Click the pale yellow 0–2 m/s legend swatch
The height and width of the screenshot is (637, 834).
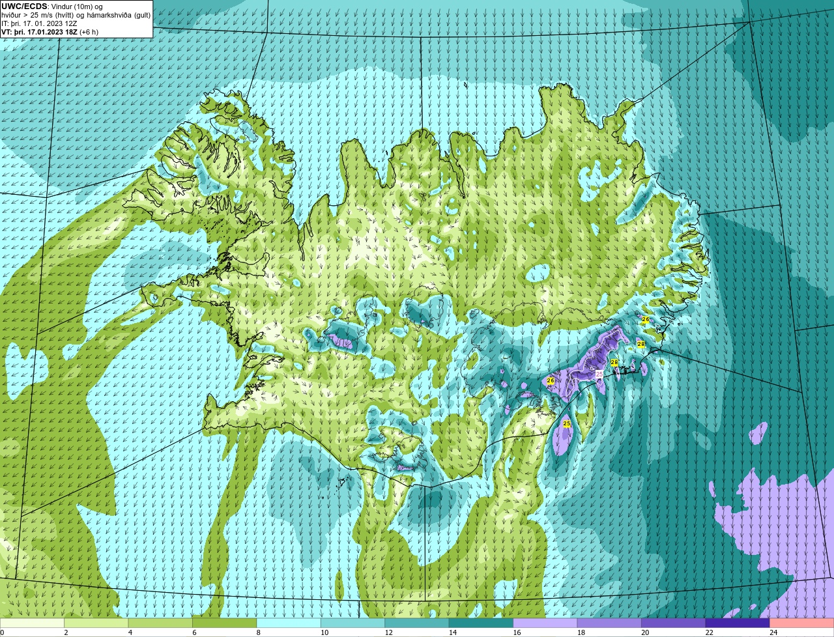pos(32,623)
